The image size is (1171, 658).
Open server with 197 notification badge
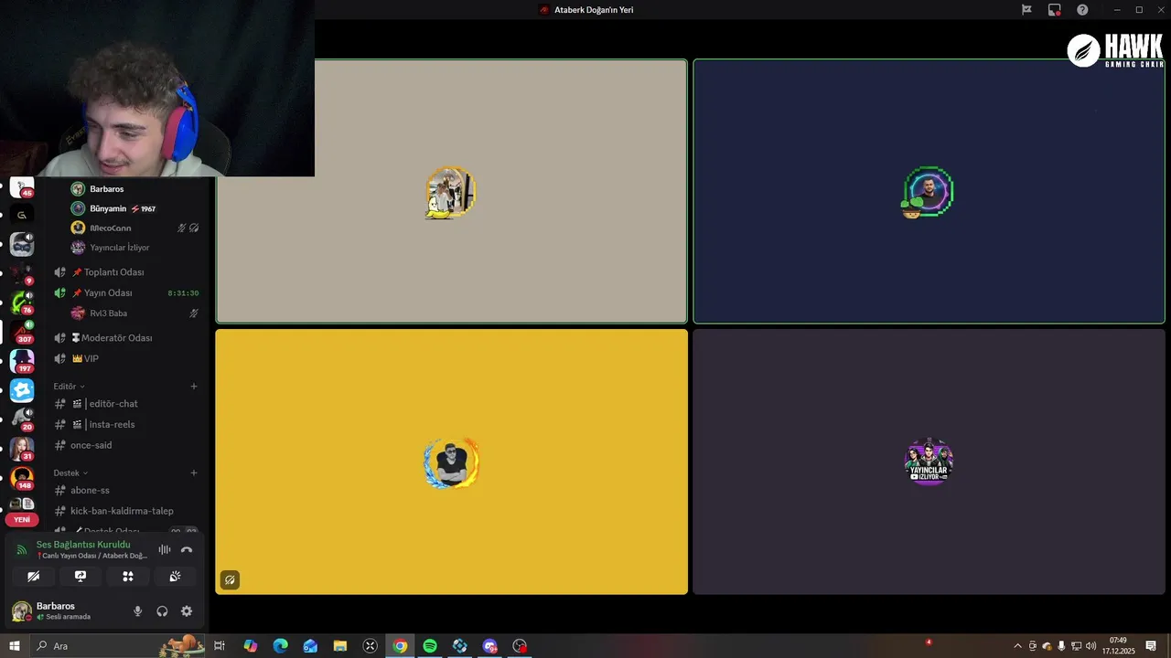22,361
